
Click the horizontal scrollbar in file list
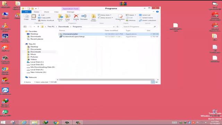[107, 80]
